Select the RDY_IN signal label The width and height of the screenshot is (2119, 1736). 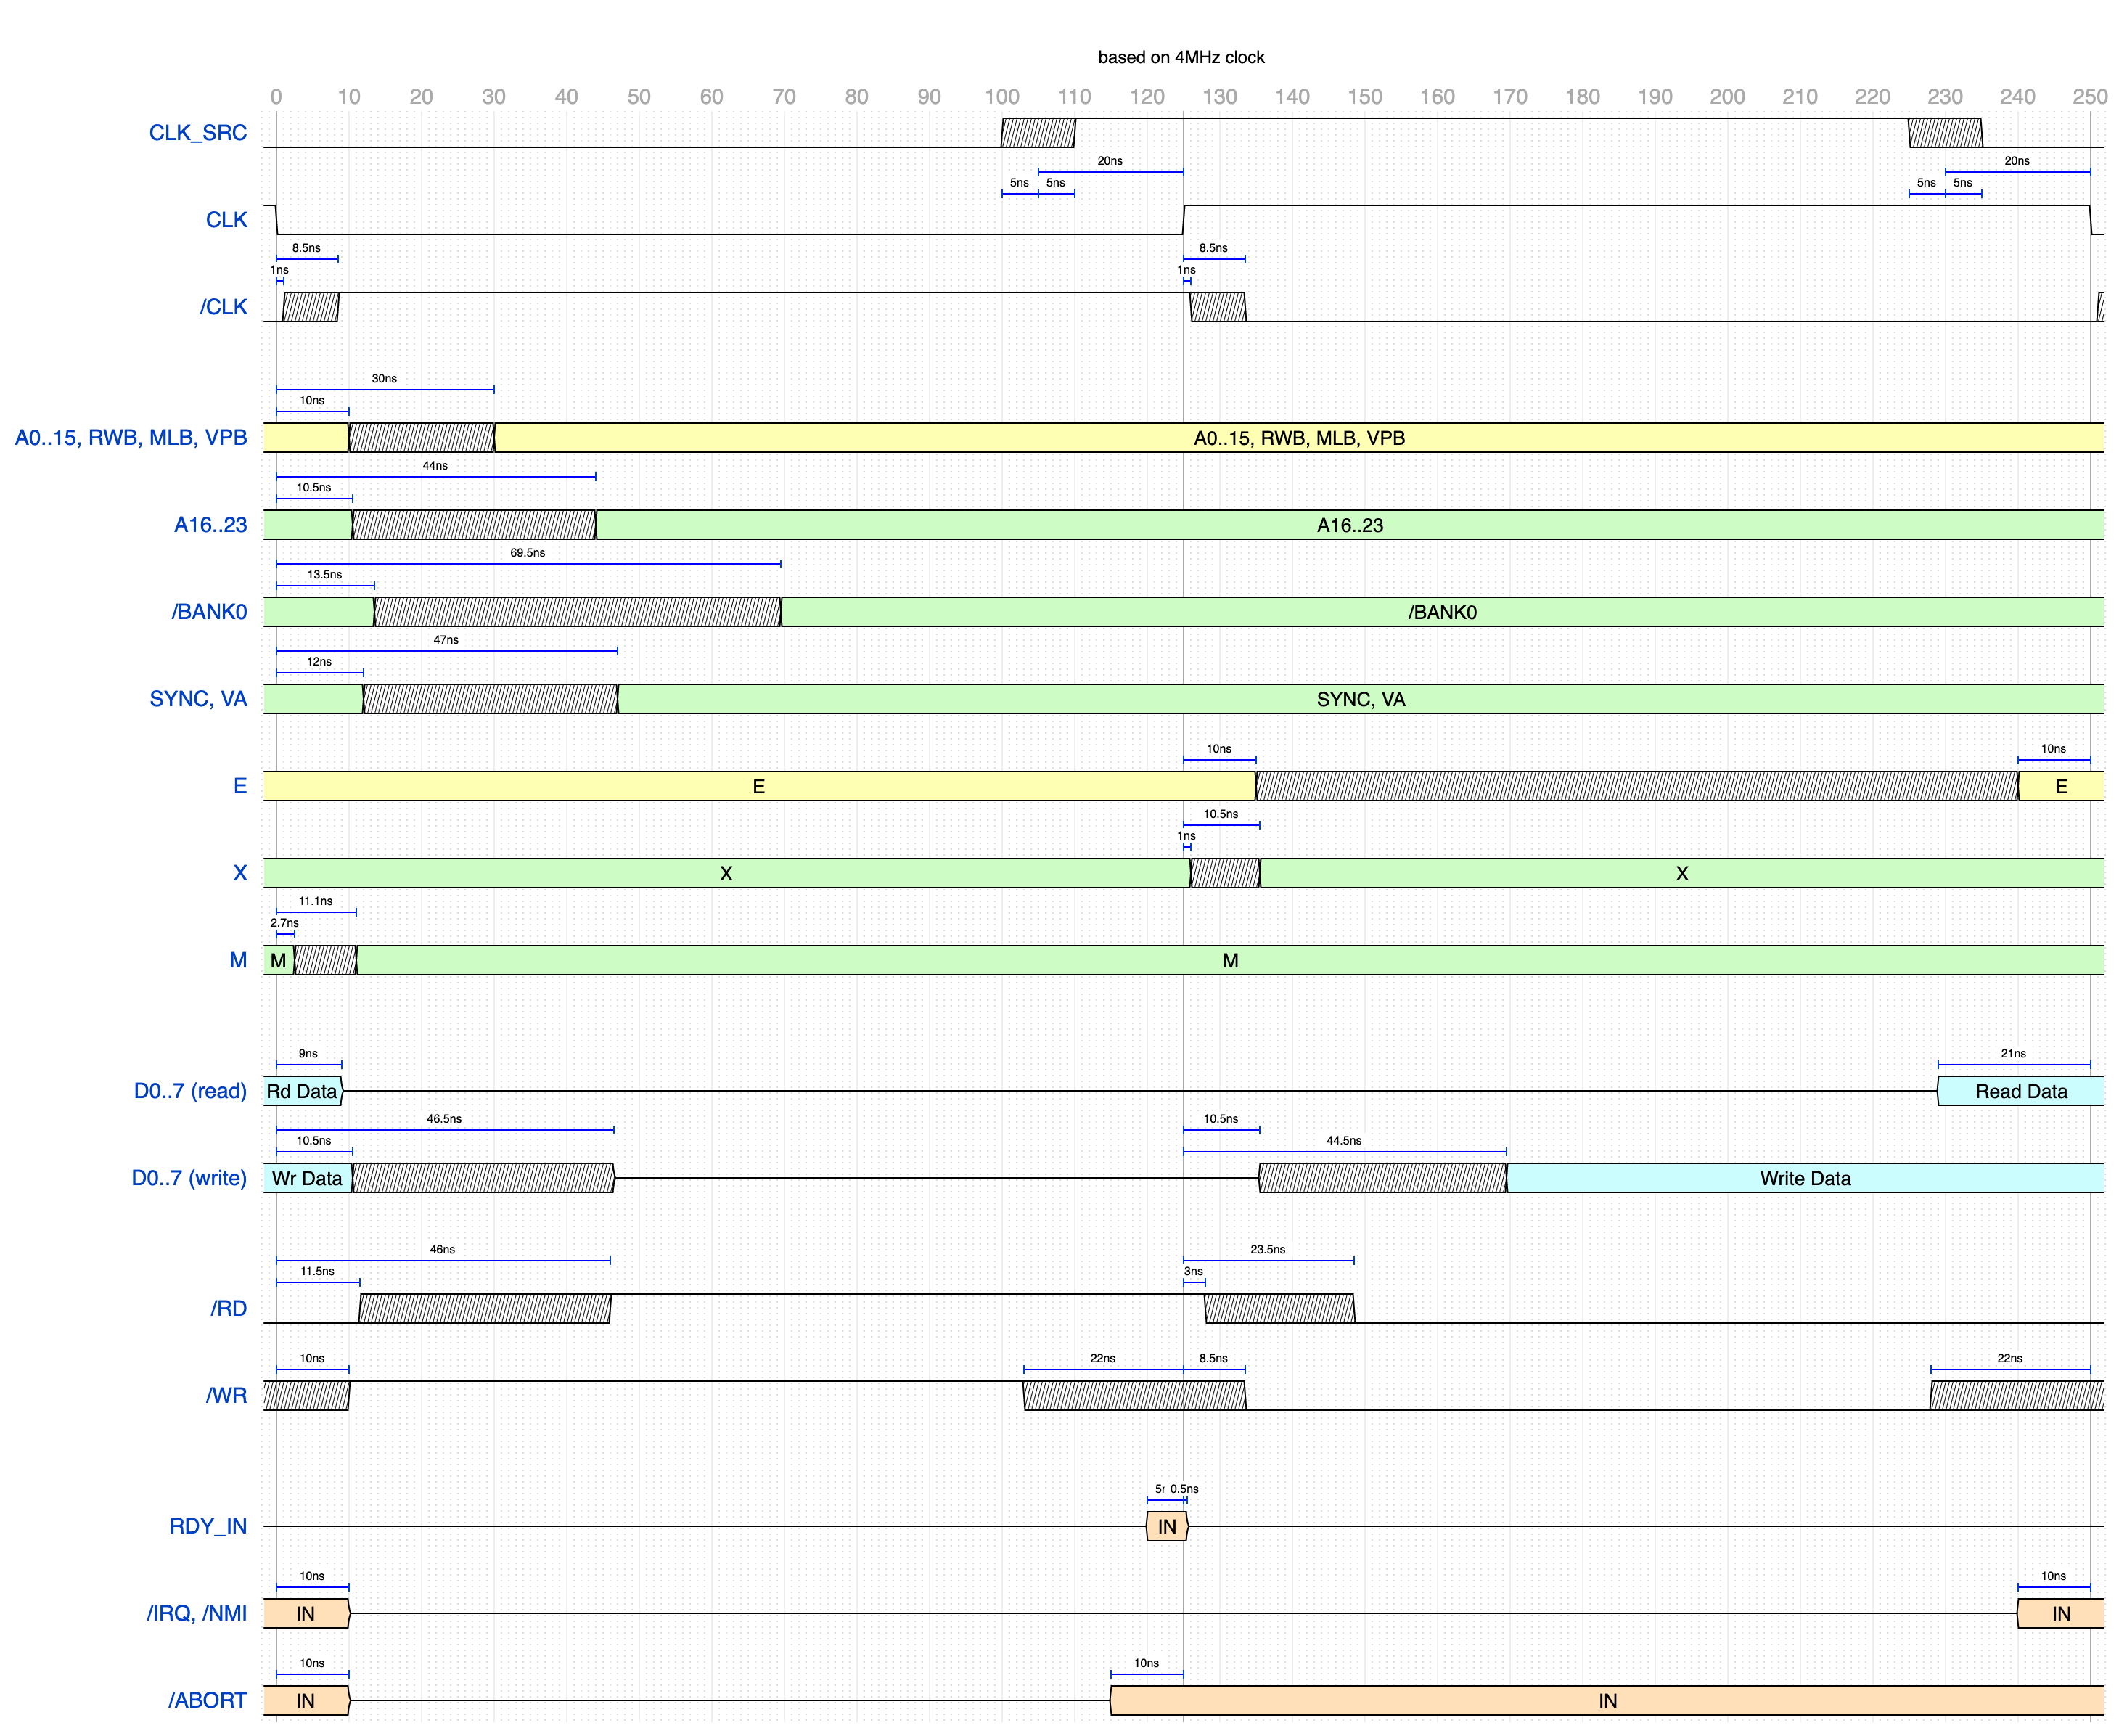tap(207, 1526)
